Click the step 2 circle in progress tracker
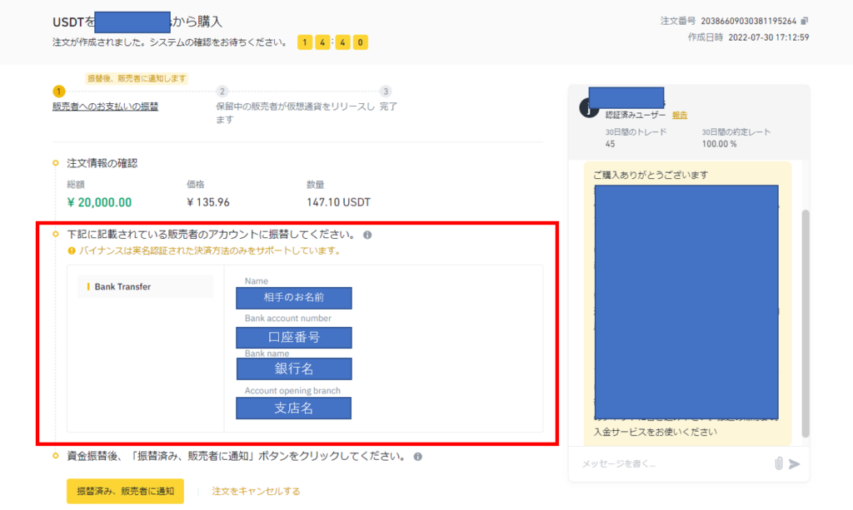Screen dimensions: 853x510 222,92
